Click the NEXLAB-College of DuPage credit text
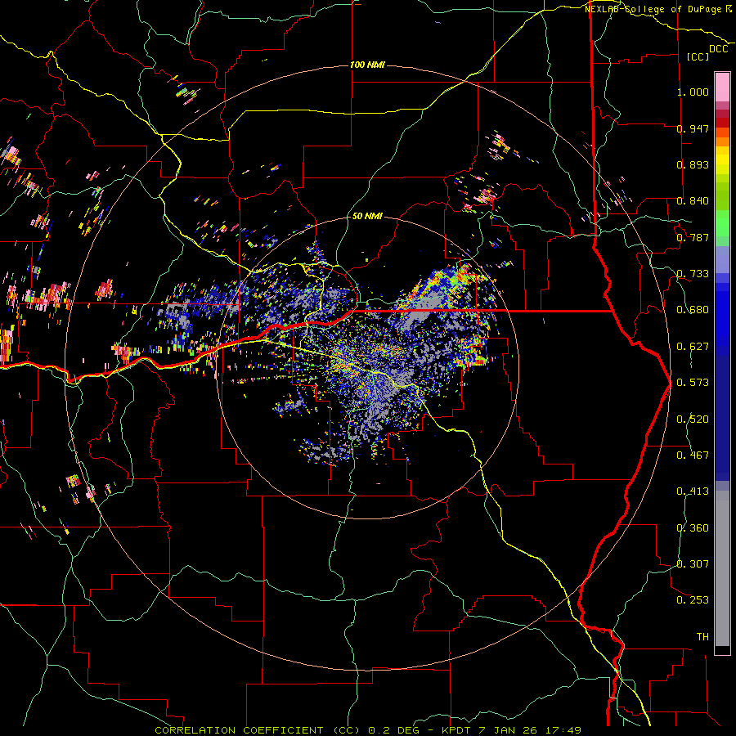 click(x=658, y=9)
